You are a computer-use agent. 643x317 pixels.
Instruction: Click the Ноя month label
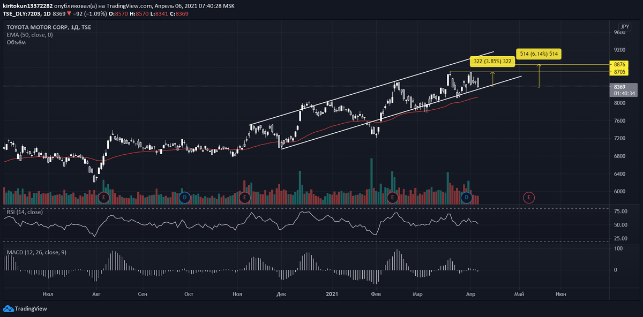(x=238, y=294)
